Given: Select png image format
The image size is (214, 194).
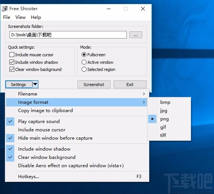Looking at the screenshot, I should pos(169,119).
